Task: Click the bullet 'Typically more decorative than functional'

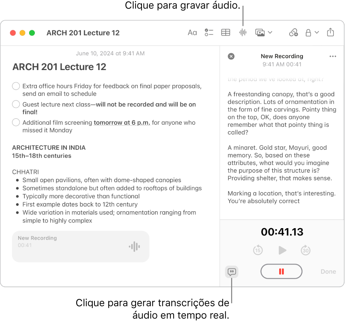Action: click(x=81, y=196)
